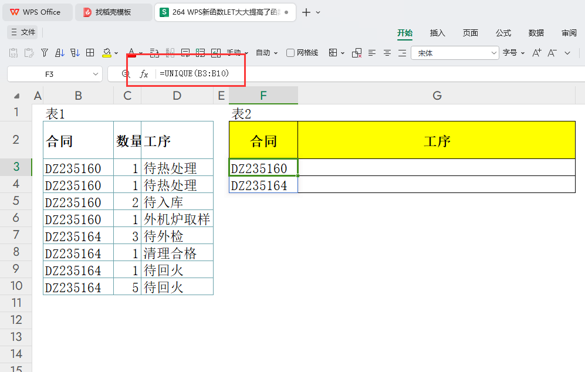The width and height of the screenshot is (585, 372).
Task: Click the select-all corner triangle of the sheet
Action: 16,96
